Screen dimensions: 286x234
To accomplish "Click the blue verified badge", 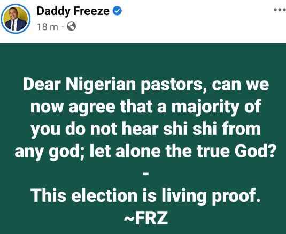I will tap(117, 11).
